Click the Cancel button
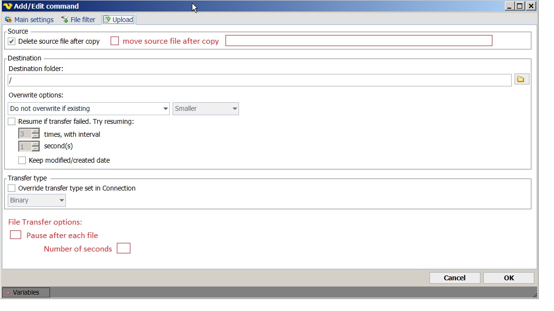Image resolution: width=554 pixels, height=311 pixels. coord(454,278)
